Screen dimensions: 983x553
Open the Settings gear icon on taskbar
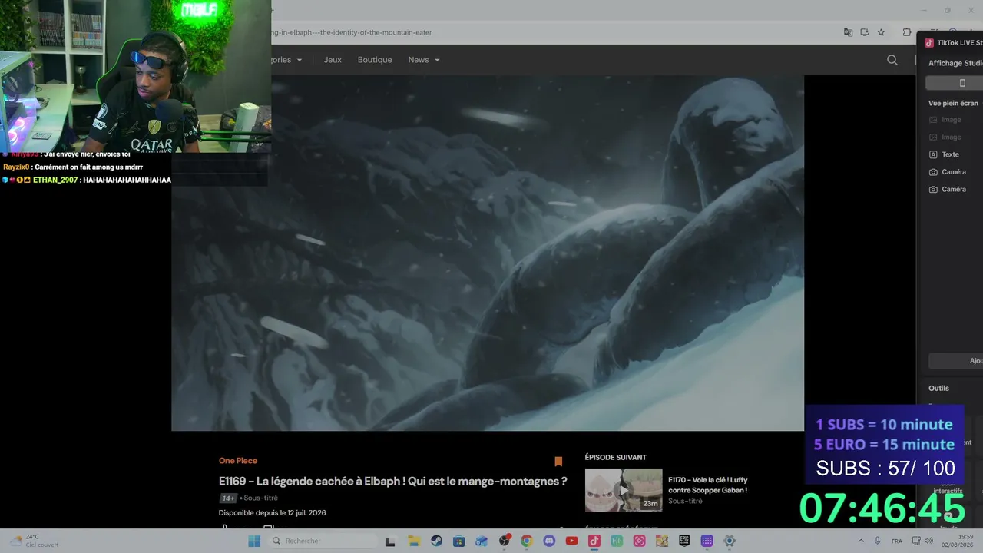tap(730, 541)
